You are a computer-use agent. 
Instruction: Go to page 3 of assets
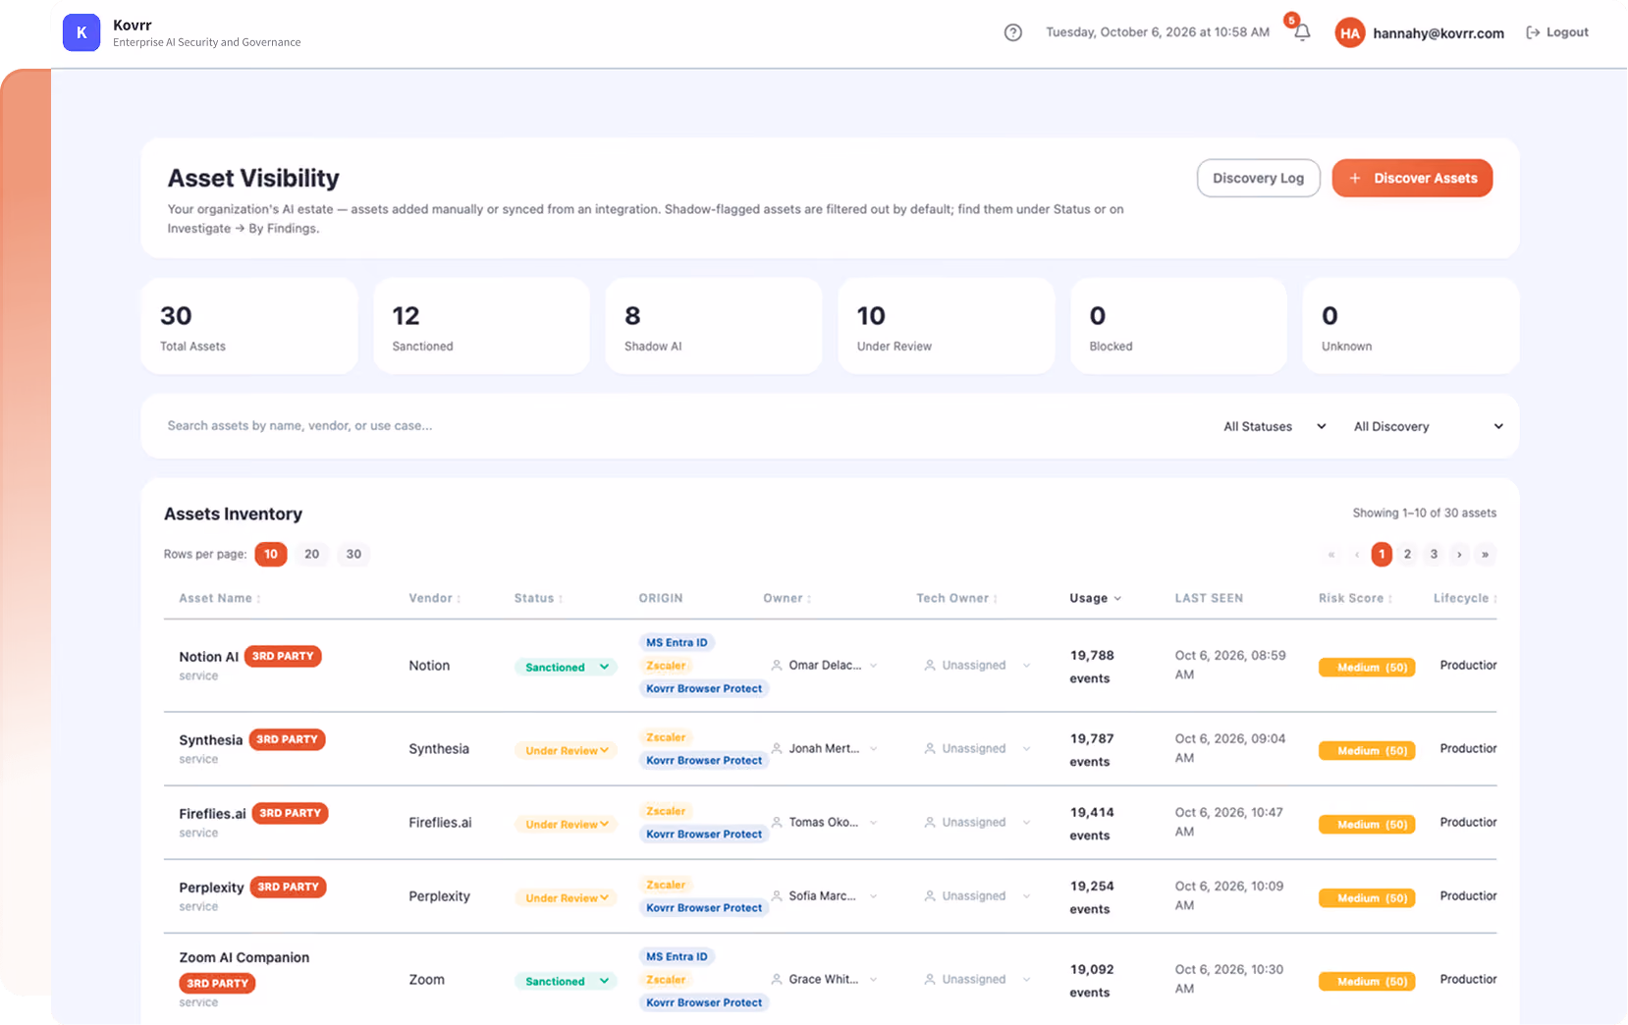point(1434,554)
